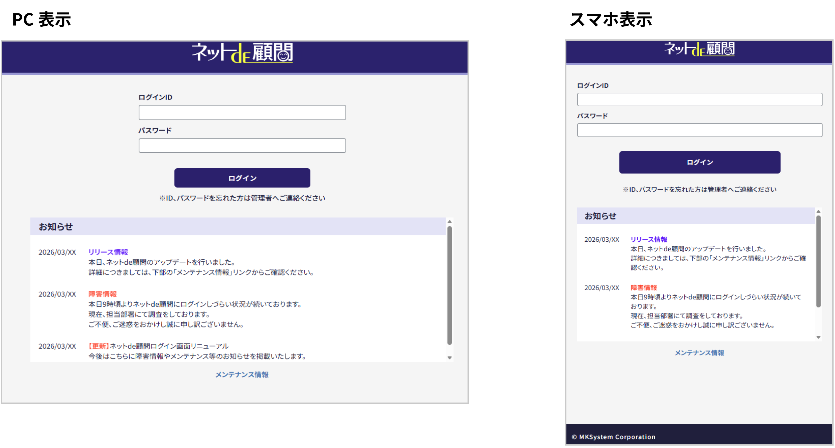
Task: Click 障害情報 heading in smartphone notice list
Action: coord(643,288)
